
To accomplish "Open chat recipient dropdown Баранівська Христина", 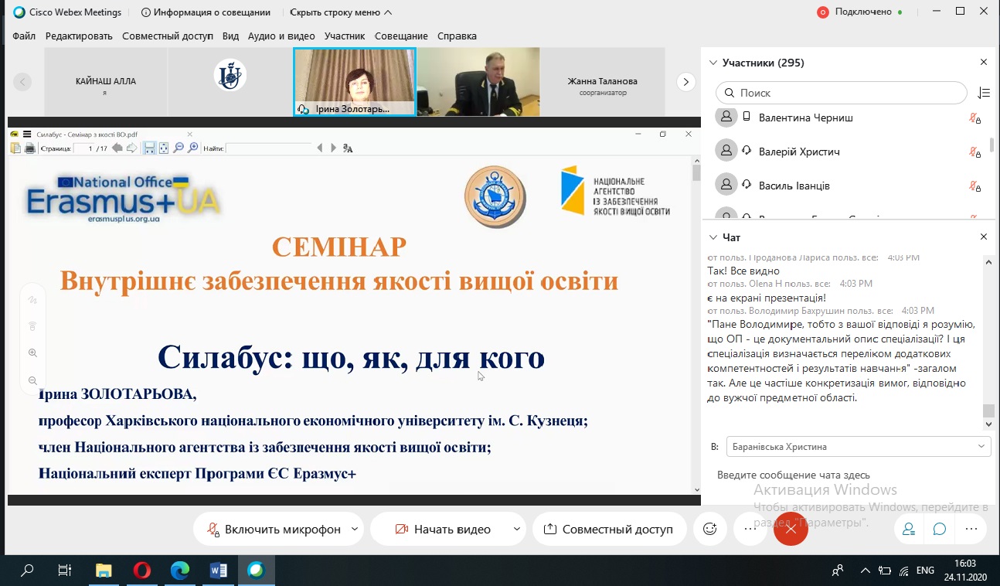I will [x=859, y=447].
